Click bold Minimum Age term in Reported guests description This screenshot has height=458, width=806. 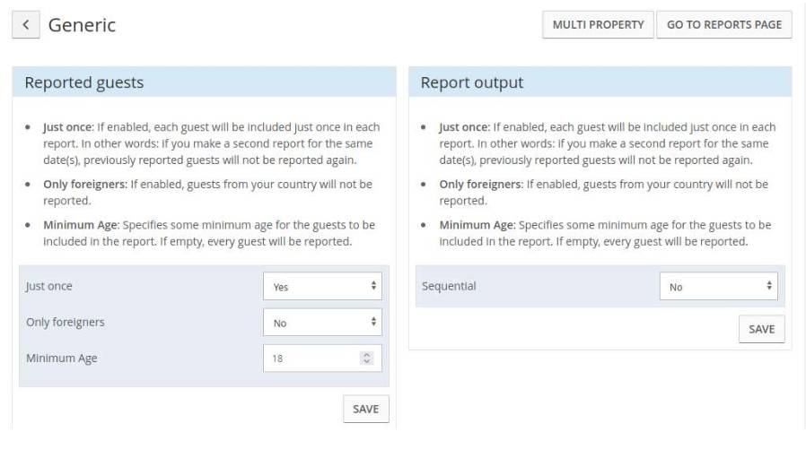pos(81,225)
